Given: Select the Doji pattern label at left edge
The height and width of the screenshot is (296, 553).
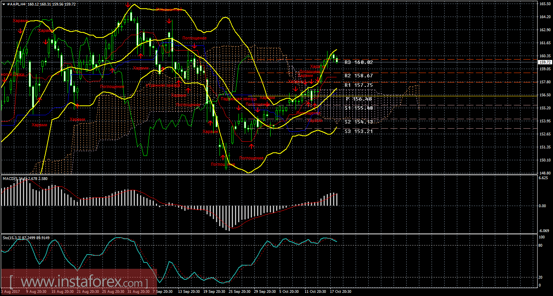Looking at the screenshot, I should tap(11, 74).
